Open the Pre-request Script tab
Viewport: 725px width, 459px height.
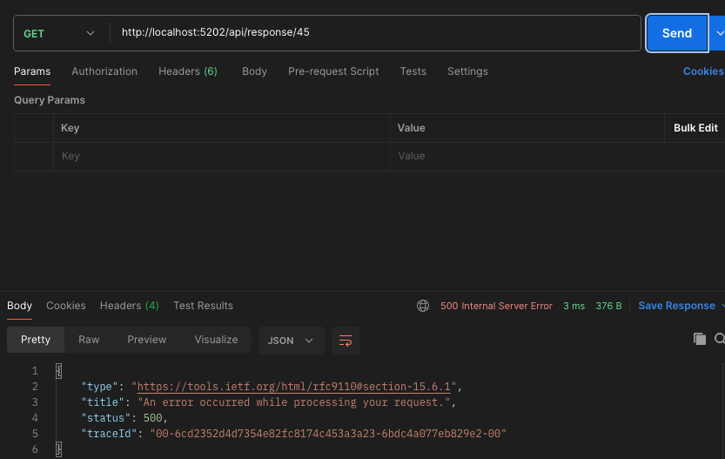pyautogui.click(x=333, y=71)
